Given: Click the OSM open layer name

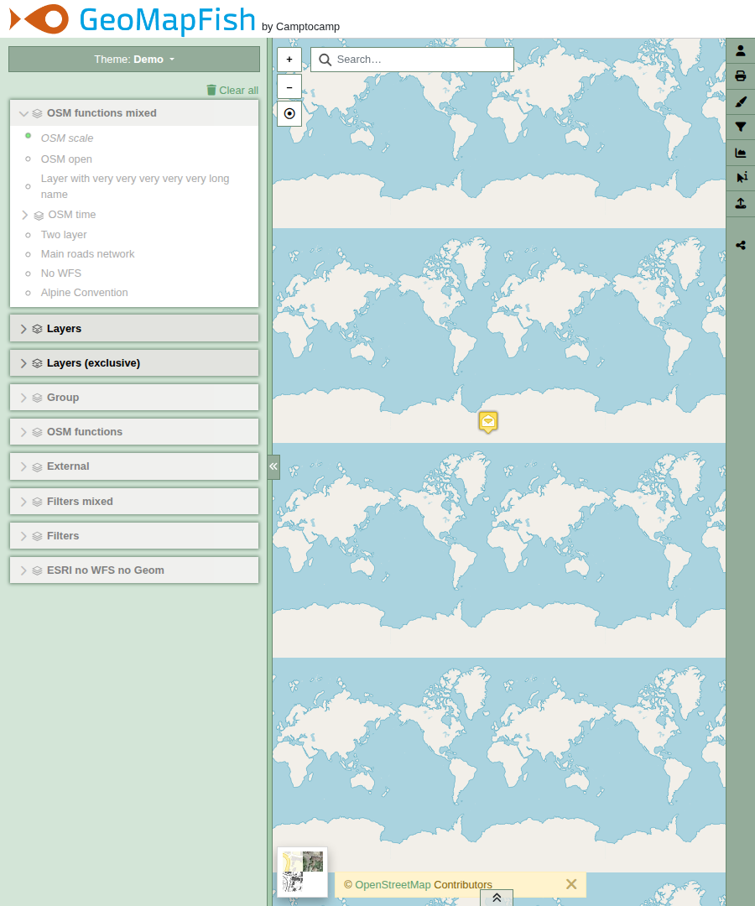Looking at the screenshot, I should [x=66, y=159].
